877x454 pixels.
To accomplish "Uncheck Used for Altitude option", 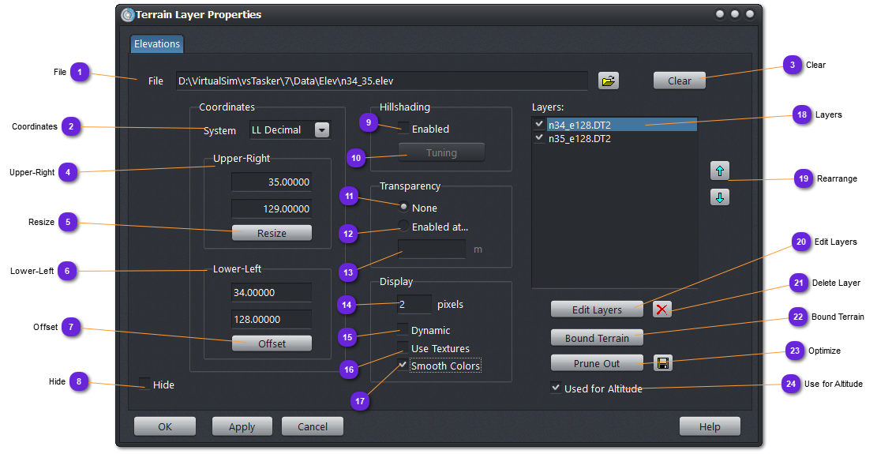I will [x=556, y=388].
